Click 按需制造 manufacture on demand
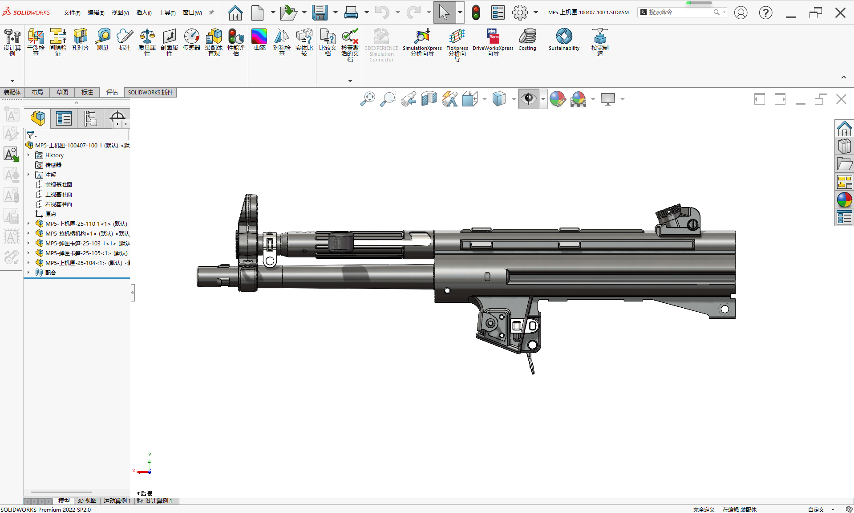Viewport: 854px width, 513px height. tap(599, 42)
